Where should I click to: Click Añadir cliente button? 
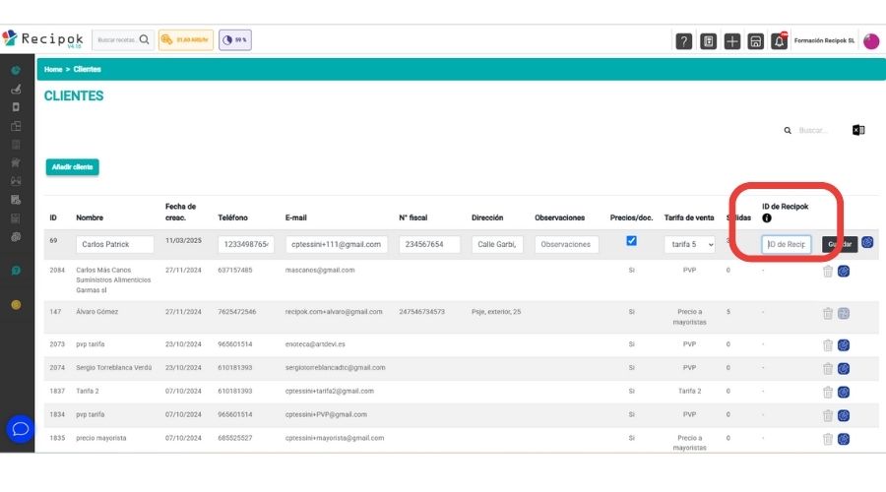point(72,167)
